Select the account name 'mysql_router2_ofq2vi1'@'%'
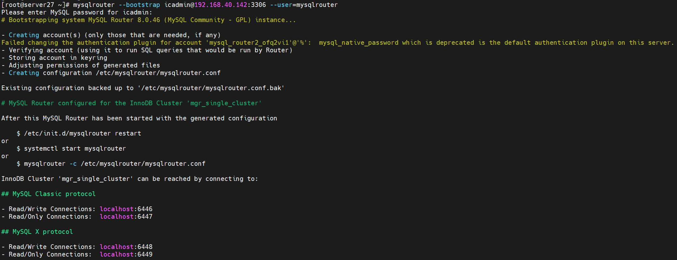 tap(258, 43)
